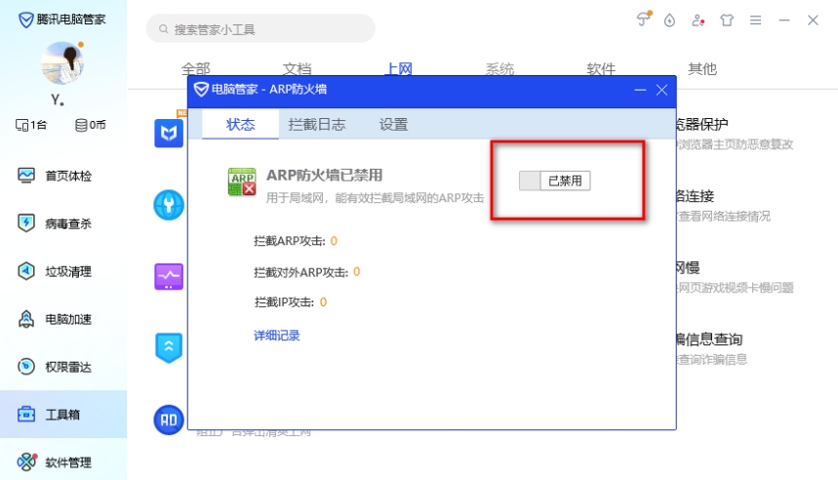Click the umbrella protection icon
Viewport: 838px width, 480px height.
coord(643,20)
